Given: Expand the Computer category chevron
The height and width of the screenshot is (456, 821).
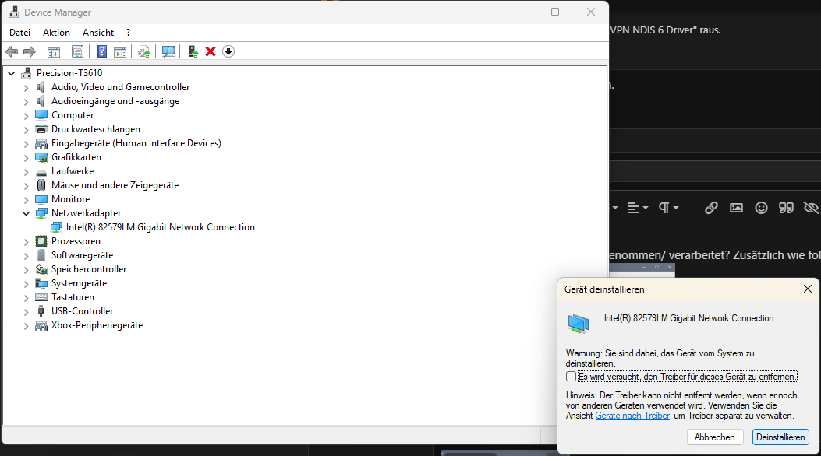Looking at the screenshot, I should (27, 115).
